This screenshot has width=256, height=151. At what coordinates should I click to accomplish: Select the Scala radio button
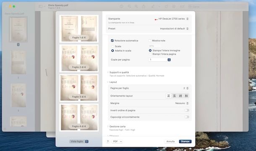(x=112, y=46)
